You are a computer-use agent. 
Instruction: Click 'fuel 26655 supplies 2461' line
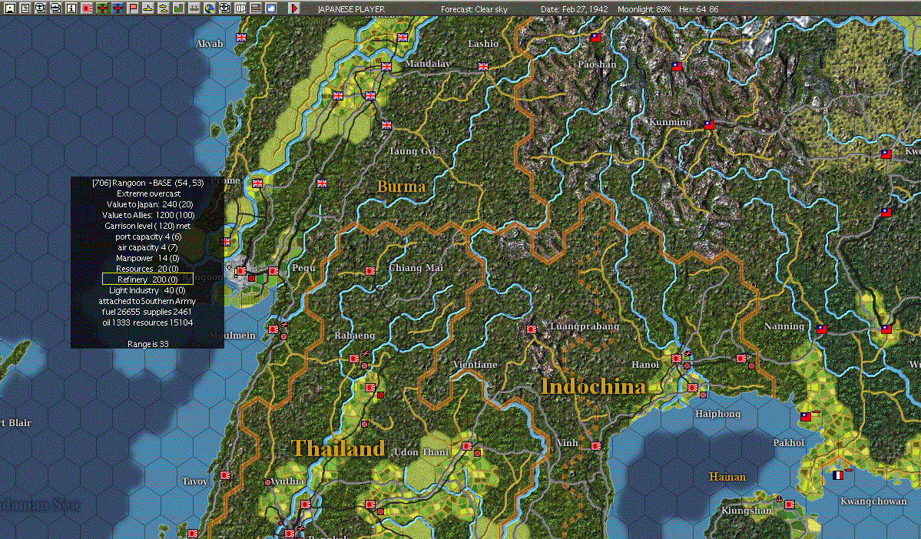click(x=147, y=312)
